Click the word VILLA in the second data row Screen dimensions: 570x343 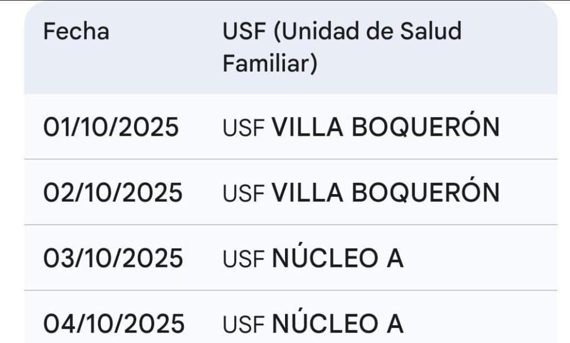[308, 193]
